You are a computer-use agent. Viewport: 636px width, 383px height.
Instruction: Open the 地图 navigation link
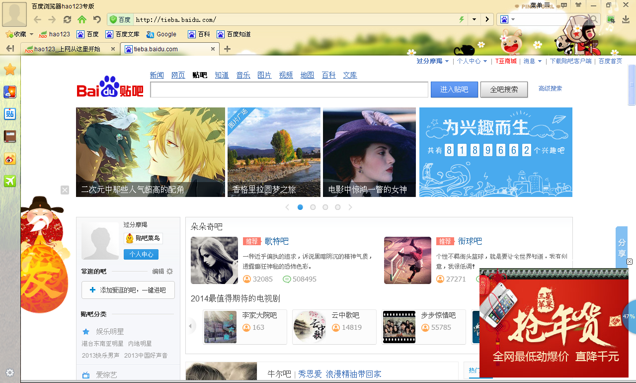click(x=307, y=75)
